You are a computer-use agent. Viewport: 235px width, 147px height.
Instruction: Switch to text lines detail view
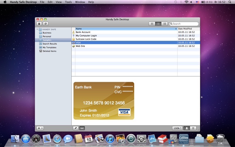[193, 128]
